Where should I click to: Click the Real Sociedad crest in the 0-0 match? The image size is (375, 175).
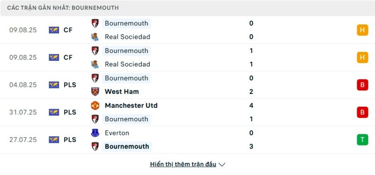click(95, 37)
